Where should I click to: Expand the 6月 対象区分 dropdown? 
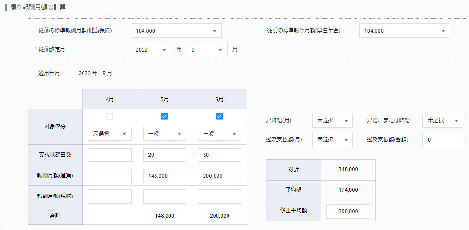[x=219, y=134]
